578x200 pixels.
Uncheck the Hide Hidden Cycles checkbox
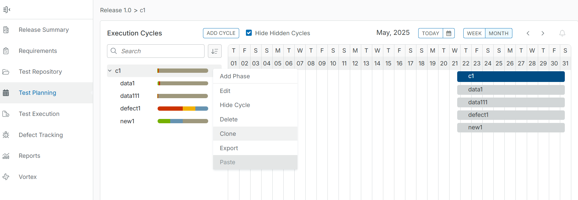[x=249, y=33]
